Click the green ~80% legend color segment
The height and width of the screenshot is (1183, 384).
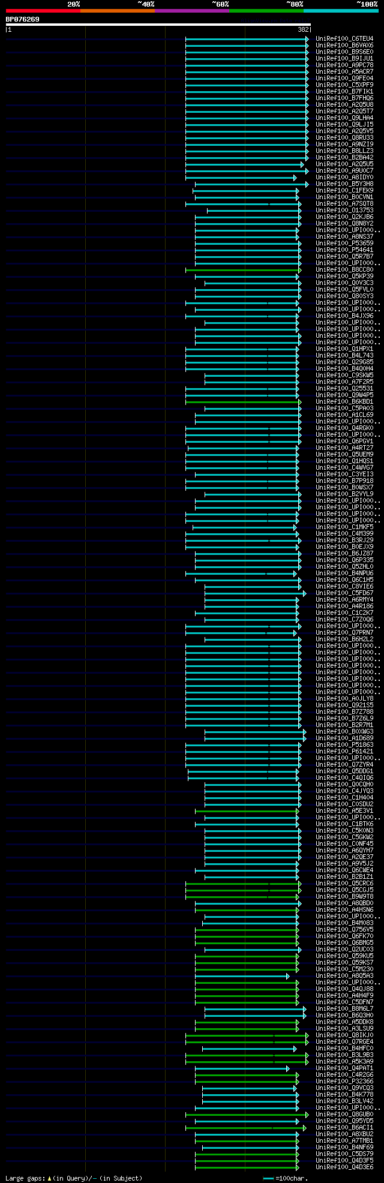266,11
